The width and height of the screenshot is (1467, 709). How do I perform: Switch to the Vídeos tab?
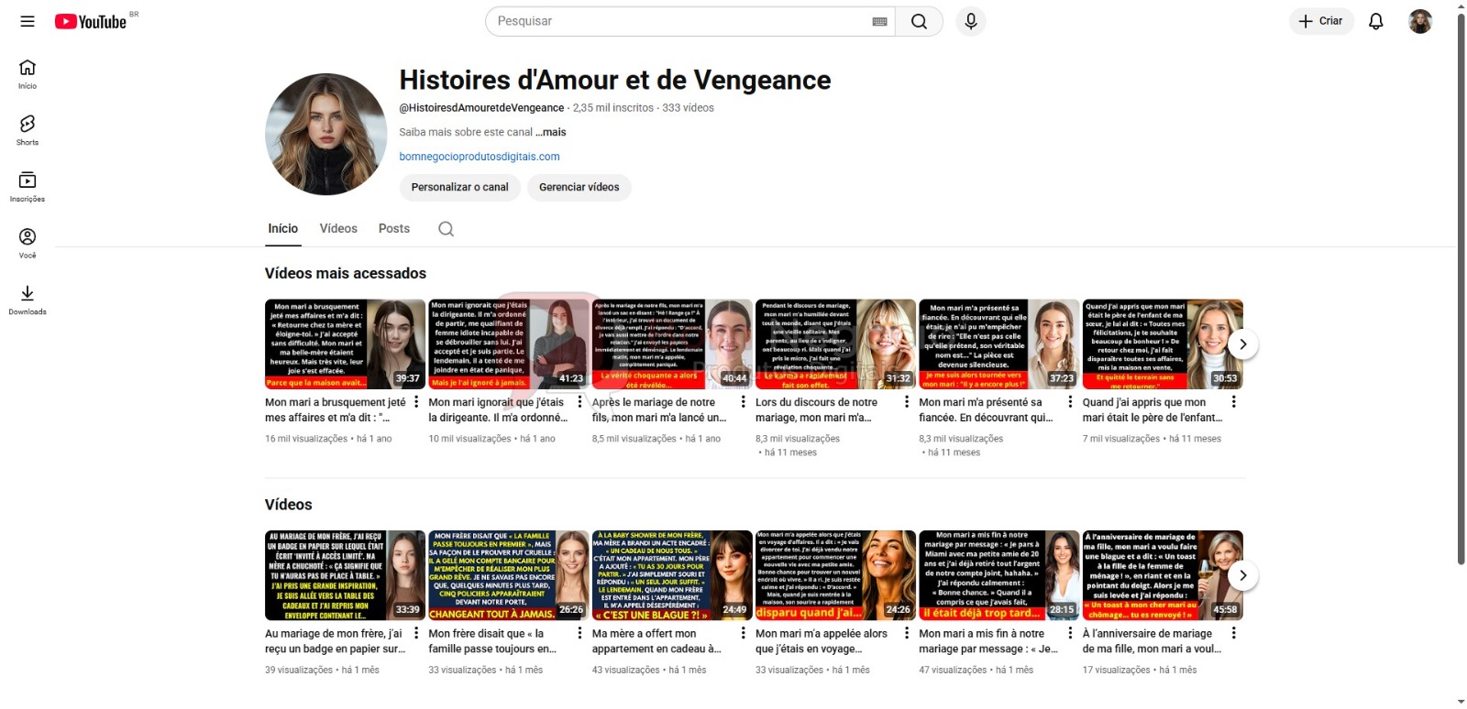coord(338,229)
